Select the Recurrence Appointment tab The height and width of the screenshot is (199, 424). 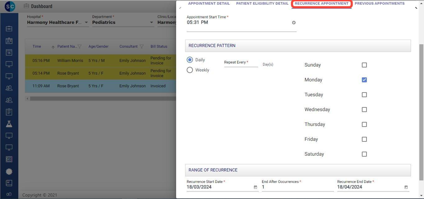point(321,3)
